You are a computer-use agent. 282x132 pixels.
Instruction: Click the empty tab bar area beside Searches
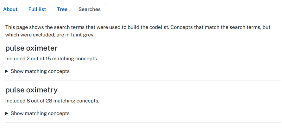click(x=193, y=9)
